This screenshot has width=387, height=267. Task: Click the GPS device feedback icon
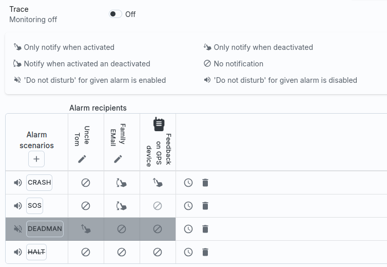point(159,124)
